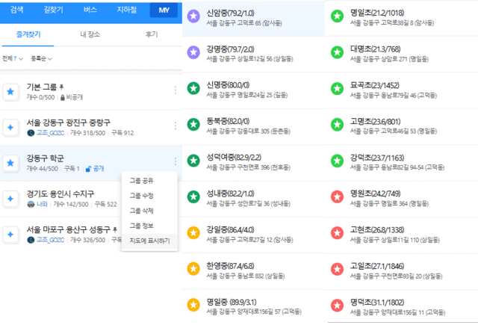The width and height of the screenshot is (478, 325).
Task: Click the green star for 강덕초
Action: tap(337, 161)
